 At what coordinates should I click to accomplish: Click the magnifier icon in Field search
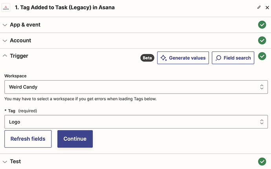(218, 58)
